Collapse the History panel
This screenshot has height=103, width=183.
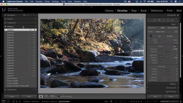point(5,27)
